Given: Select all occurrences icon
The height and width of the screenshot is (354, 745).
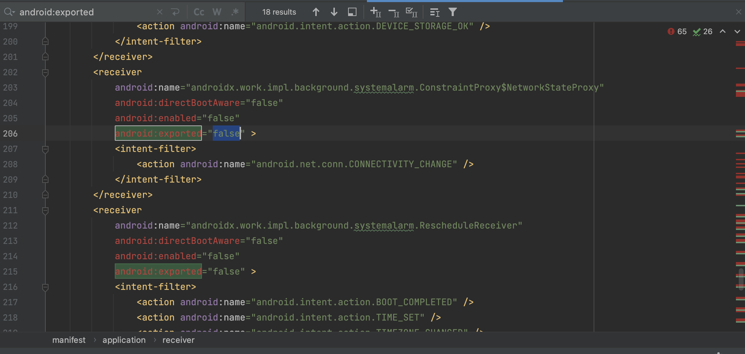Looking at the screenshot, I should pos(412,12).
